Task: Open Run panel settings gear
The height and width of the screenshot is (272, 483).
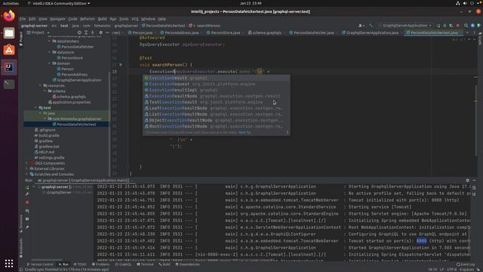Action: 468,181
